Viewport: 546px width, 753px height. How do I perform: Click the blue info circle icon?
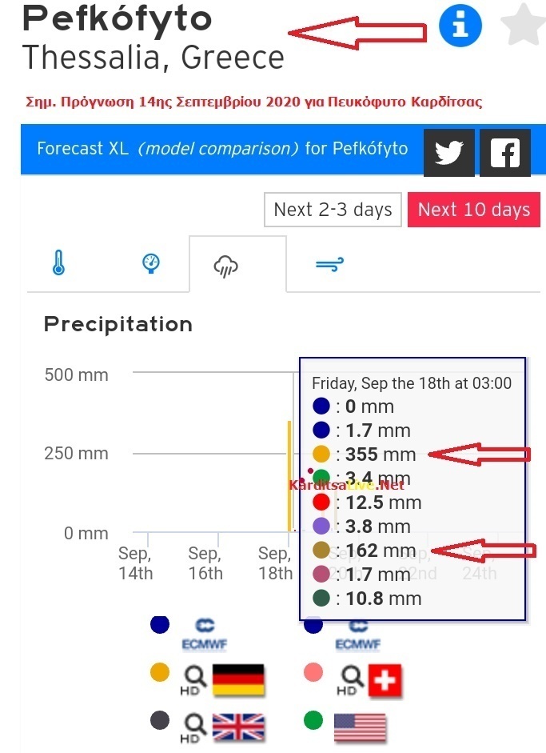[x=460, y=26]
